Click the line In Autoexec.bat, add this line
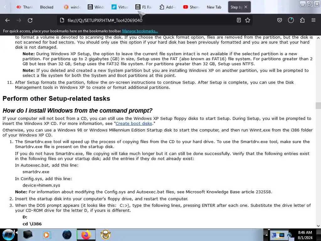The width and height of the screenshot is (321, 241). coord(47,165)
